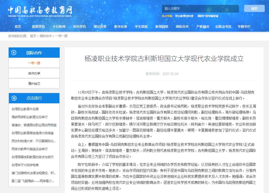Open the 高职扩招专题报道 hot topic link
Screen dimensions: 269x193
[x=208, y=16]
